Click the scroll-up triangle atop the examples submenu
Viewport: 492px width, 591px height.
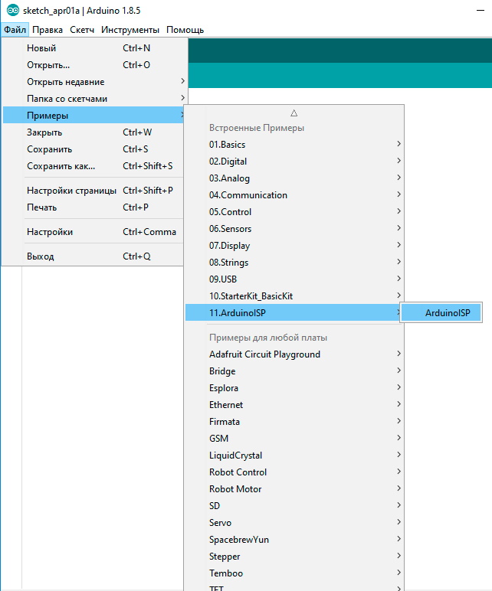pyautogui.click(x=294, y=113)
